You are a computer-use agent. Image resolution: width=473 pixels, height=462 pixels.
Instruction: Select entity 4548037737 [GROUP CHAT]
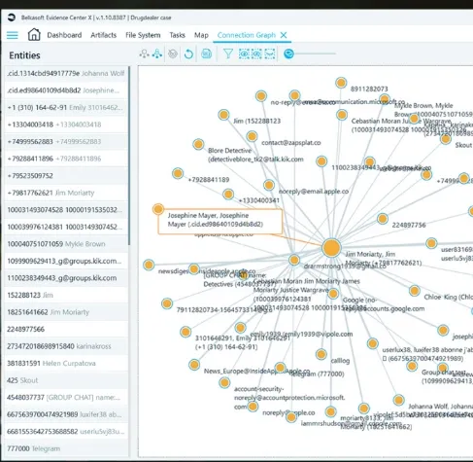66,398
